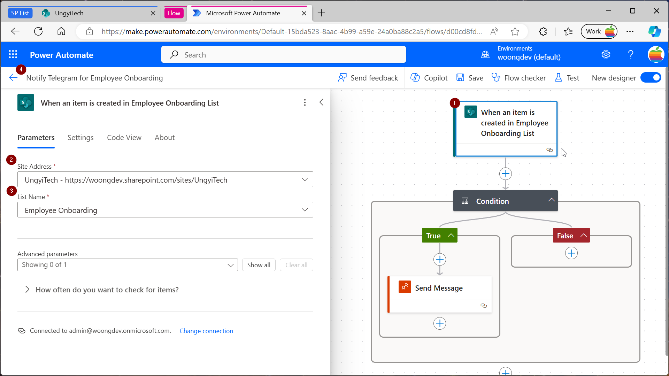This screenshot has height=376, width=669.
Task: Click the Clear all button
Action: pos(297,265)
